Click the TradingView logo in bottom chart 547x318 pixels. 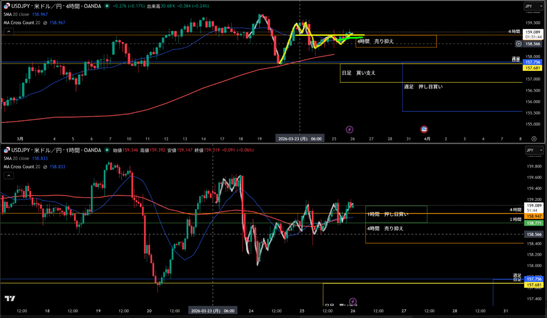9,298
